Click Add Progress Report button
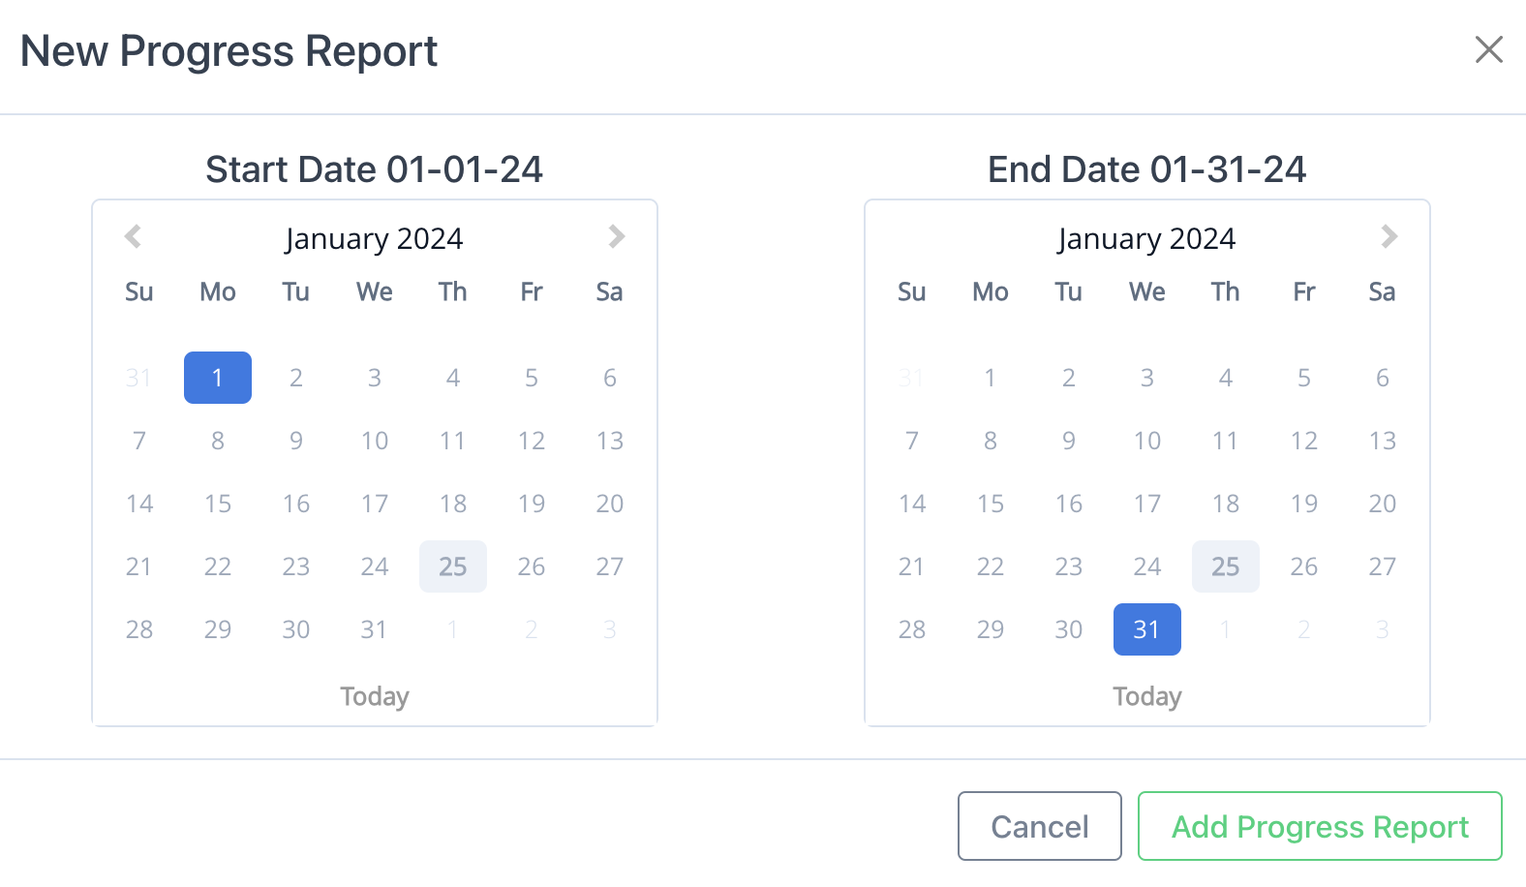 point(1320,826)
